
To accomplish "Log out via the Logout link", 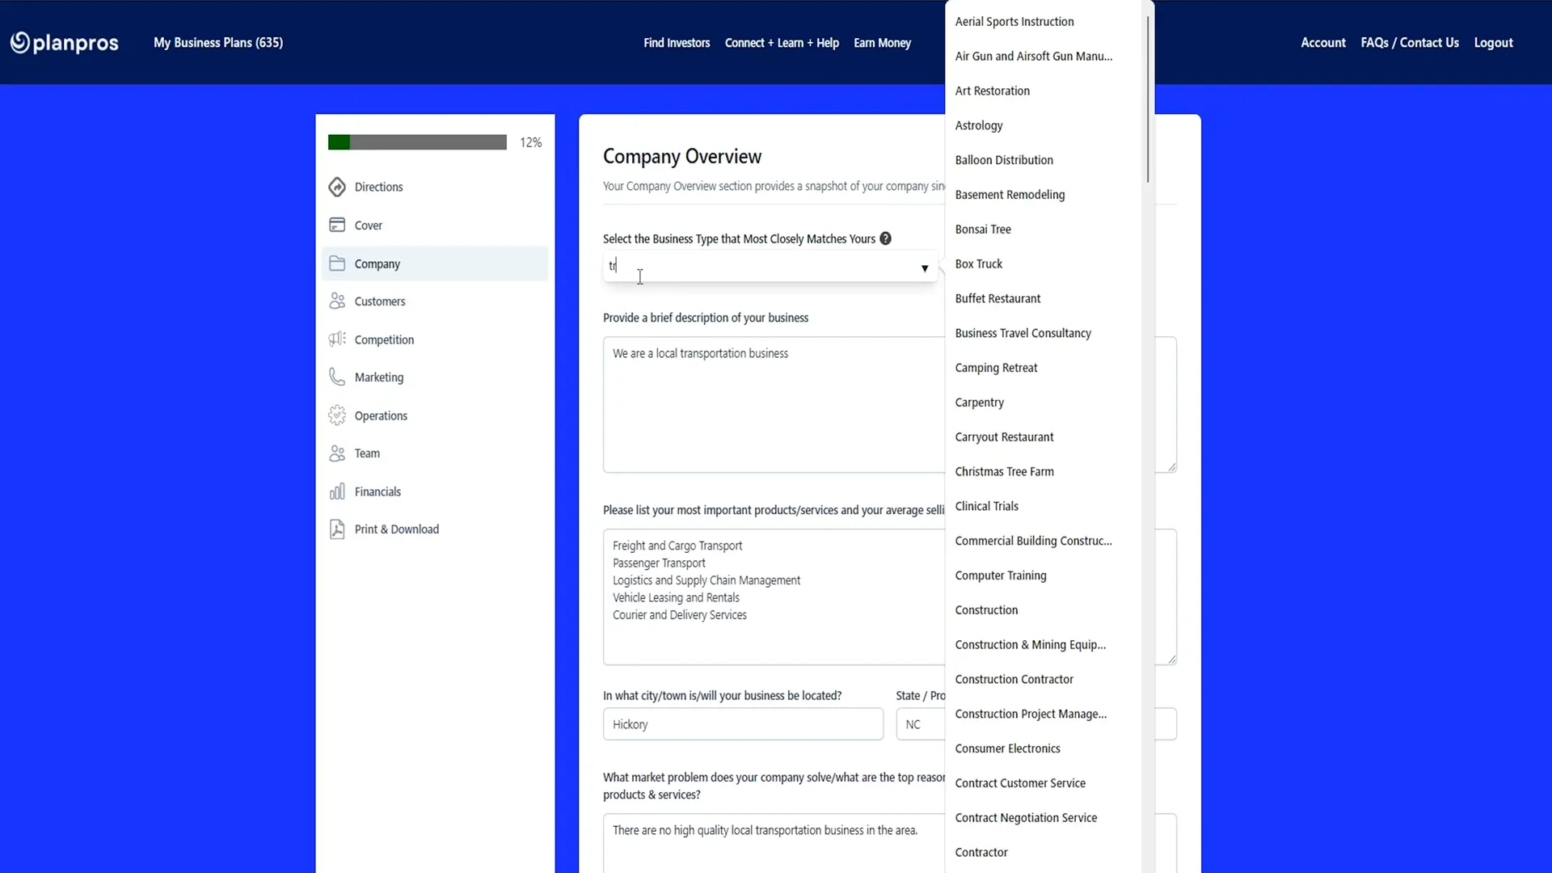I will coord(1493,42).
